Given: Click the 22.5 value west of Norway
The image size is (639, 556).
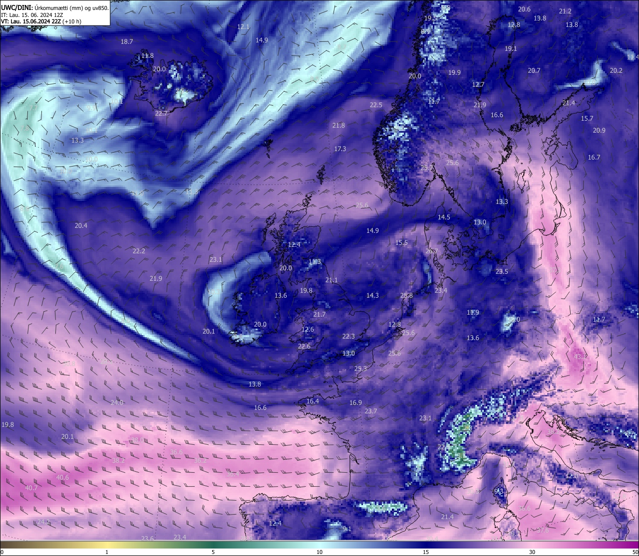Looking at the screenshot, I should [376, 105].
